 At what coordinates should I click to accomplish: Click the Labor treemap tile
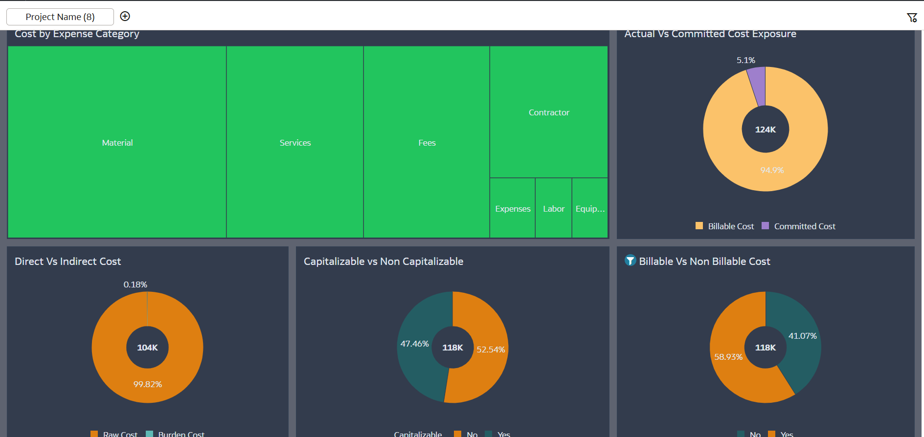click(554, 208)
